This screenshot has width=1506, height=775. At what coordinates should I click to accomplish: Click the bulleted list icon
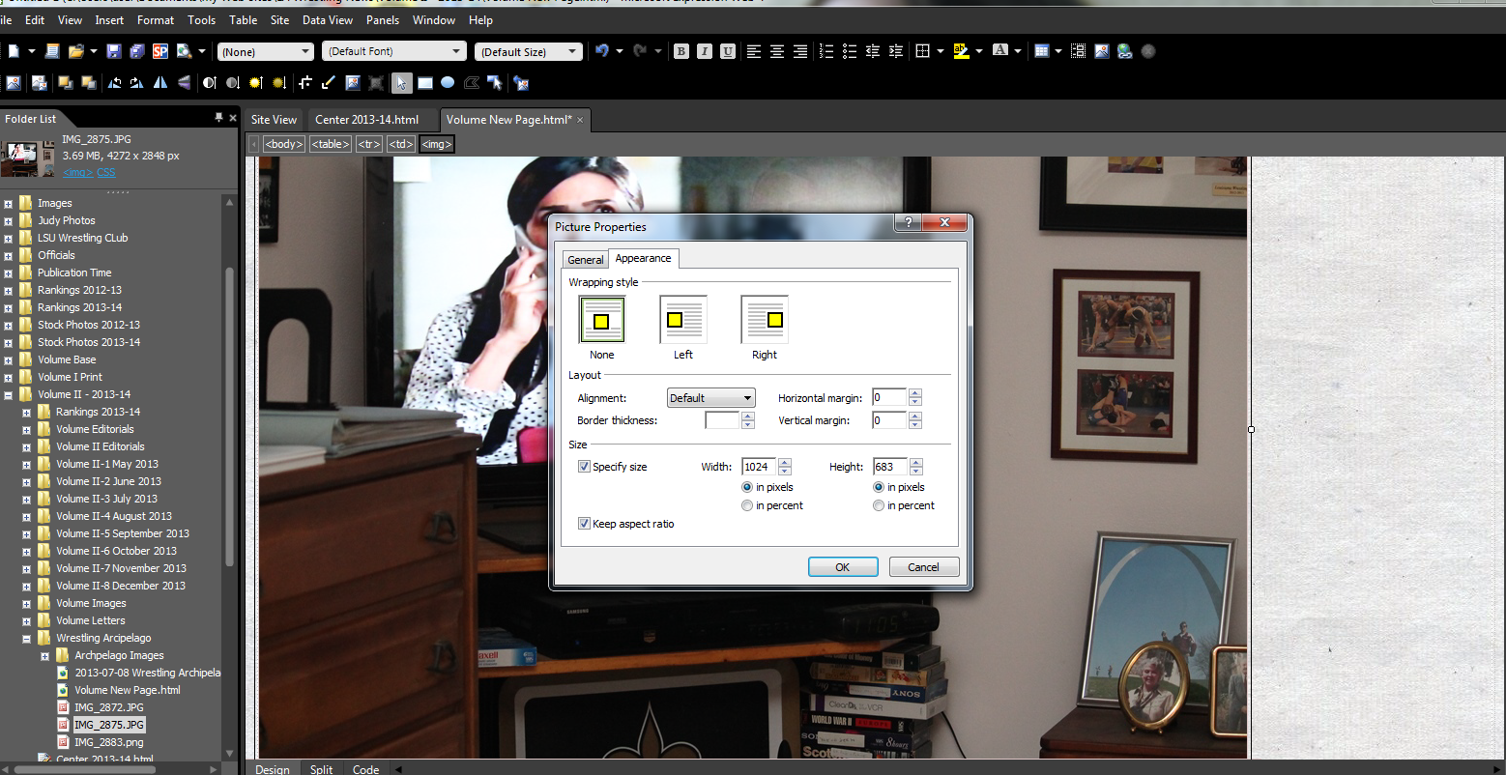(849, 51)
